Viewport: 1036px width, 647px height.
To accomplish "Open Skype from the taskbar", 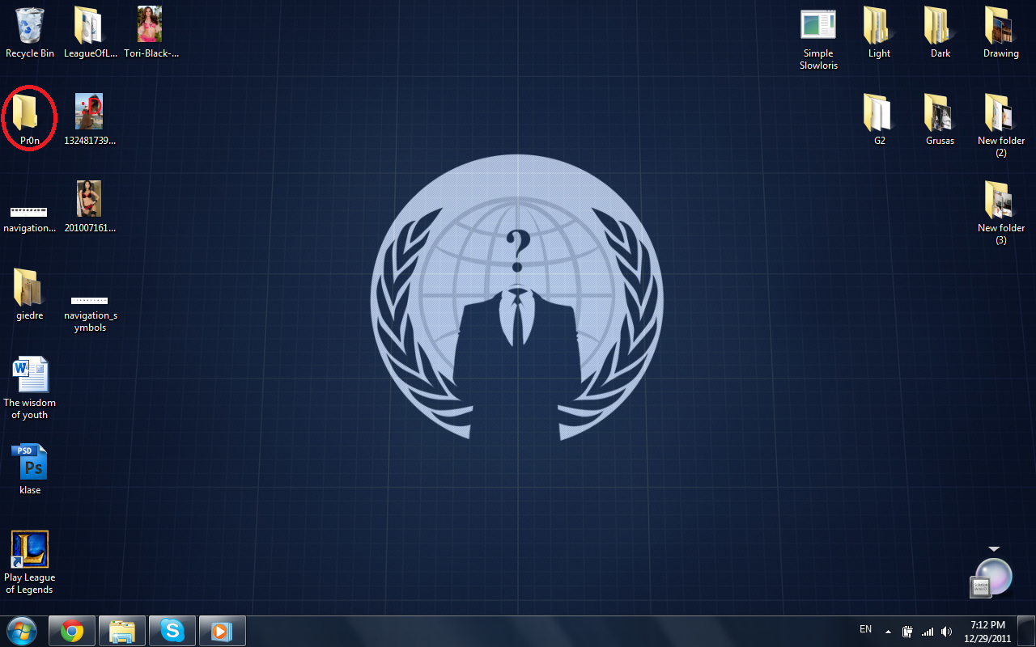I will tap(172, 630).
